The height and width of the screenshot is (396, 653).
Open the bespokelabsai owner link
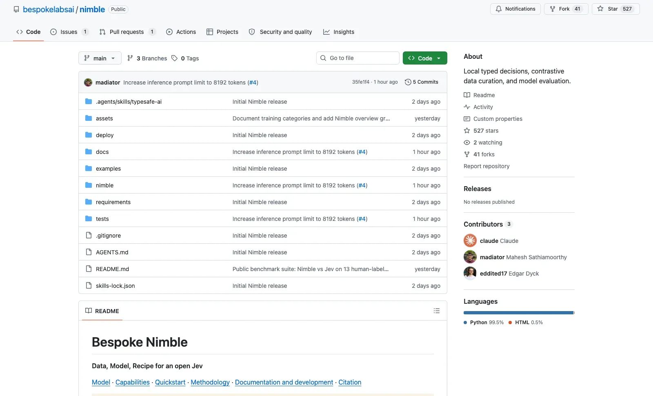click(49, 9)
